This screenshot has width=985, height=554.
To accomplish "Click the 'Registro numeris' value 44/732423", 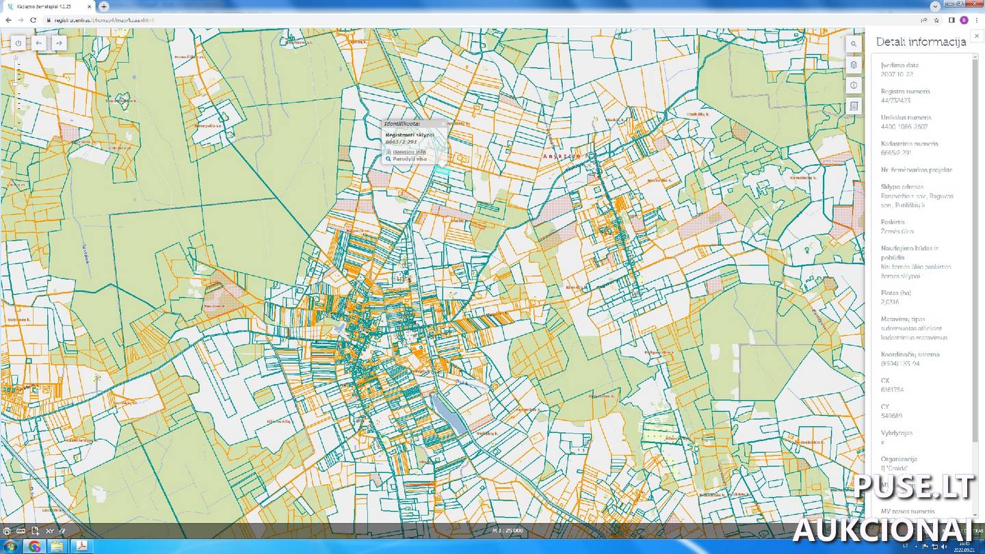I will 895,101.
